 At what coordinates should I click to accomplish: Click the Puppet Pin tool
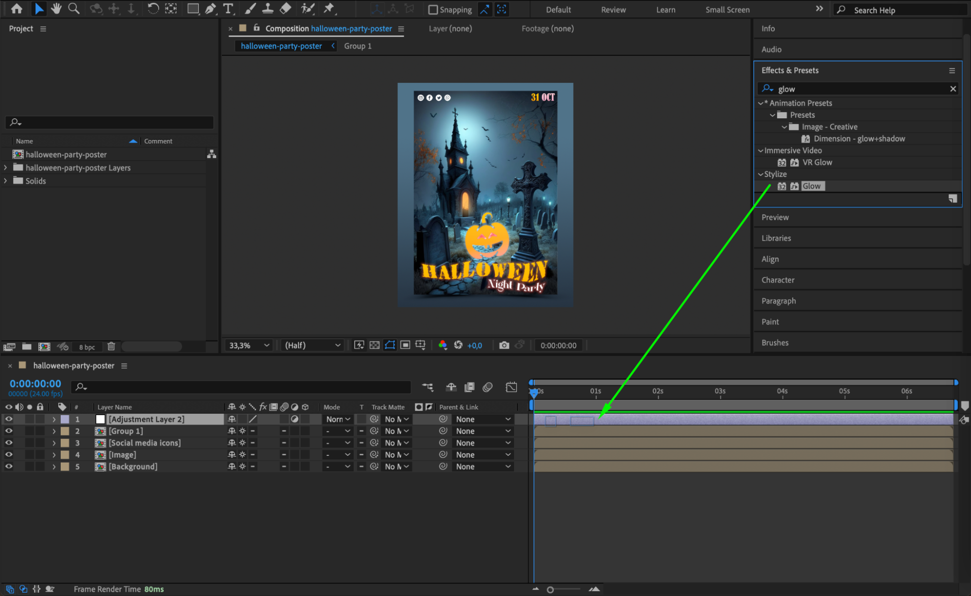click(x=329, y=9)
